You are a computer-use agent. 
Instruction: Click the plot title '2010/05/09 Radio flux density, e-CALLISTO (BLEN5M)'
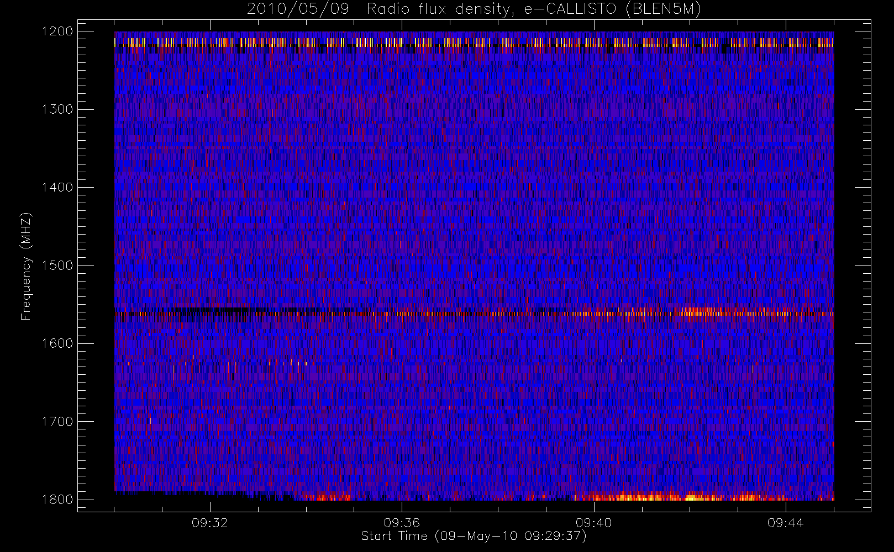474,9
